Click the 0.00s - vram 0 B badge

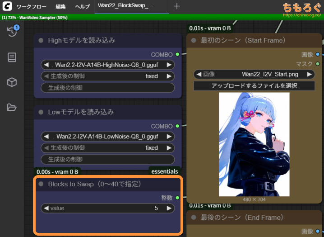pyautogui.click(x=57, y=172)
